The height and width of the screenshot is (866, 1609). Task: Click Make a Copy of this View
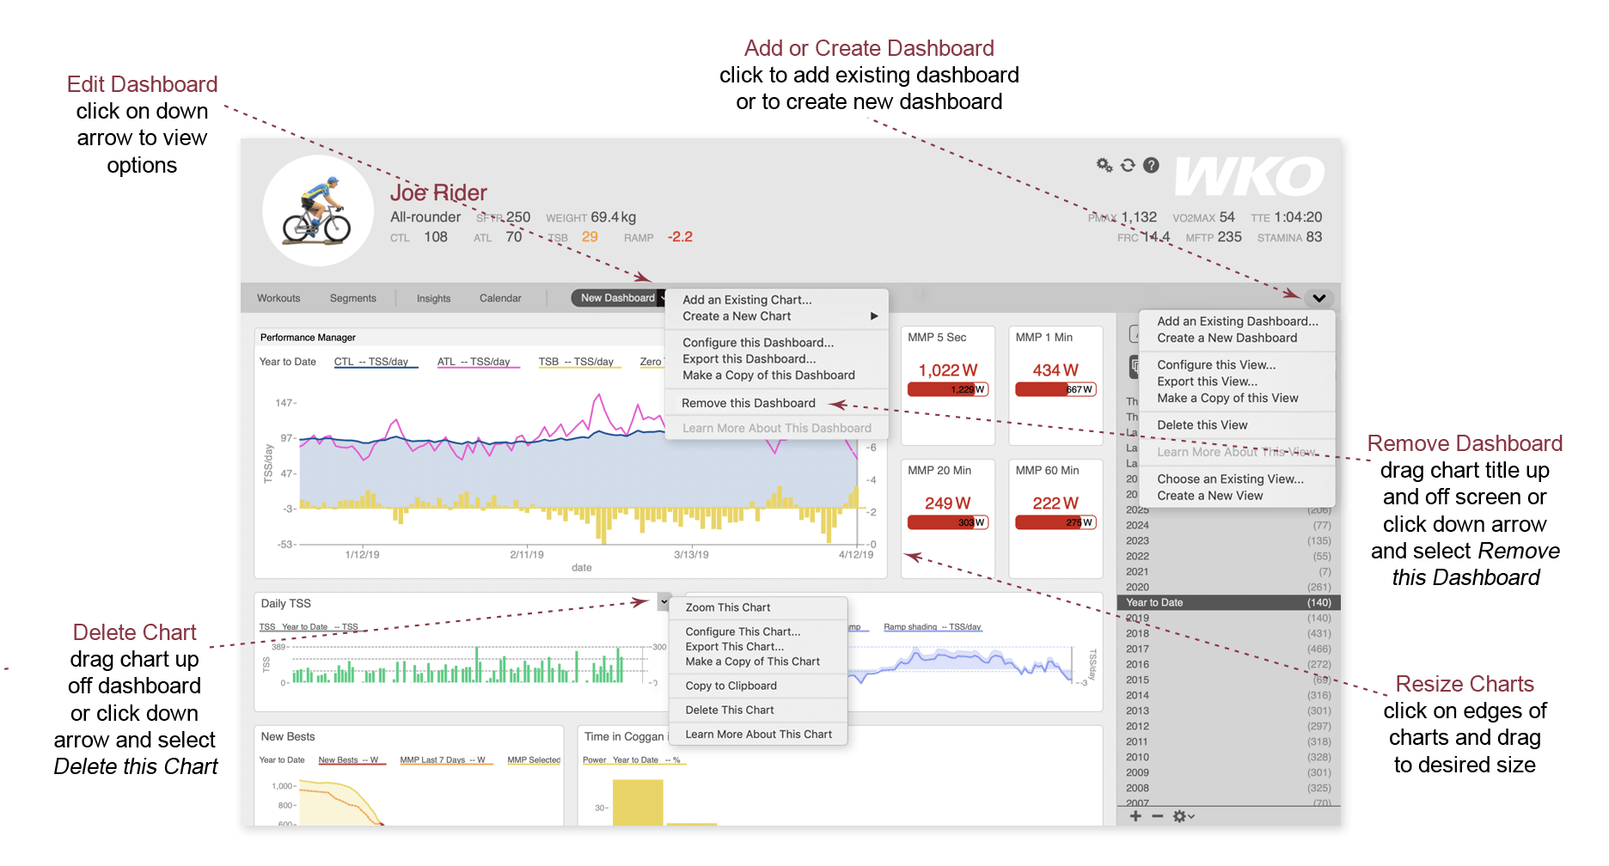coord(1227,398)
